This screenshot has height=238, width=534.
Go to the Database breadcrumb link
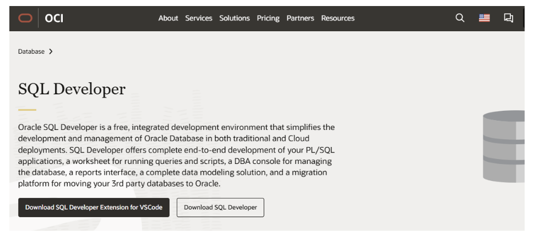(x=31, y=52)
